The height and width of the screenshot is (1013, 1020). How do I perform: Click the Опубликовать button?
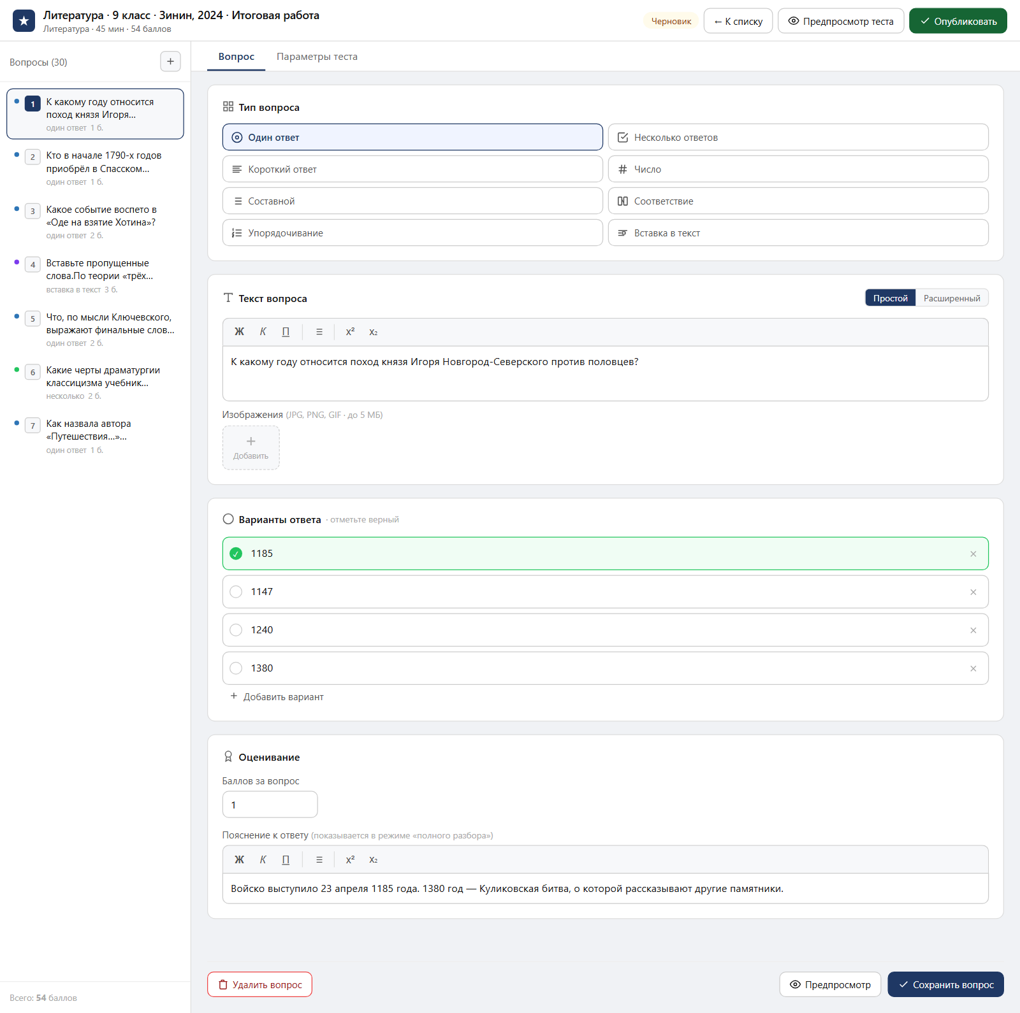click(958, 21)
